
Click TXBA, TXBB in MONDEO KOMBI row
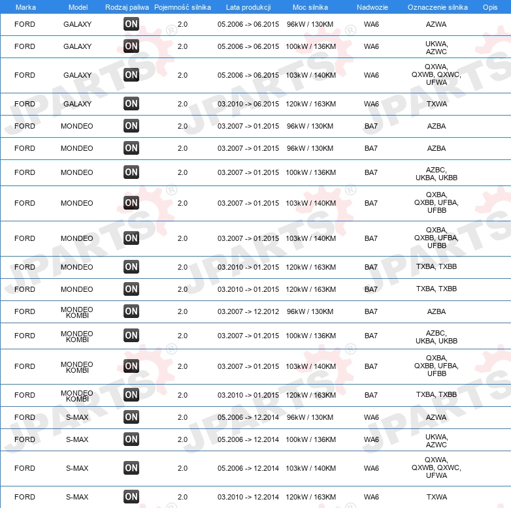click(x=437, y=394)
